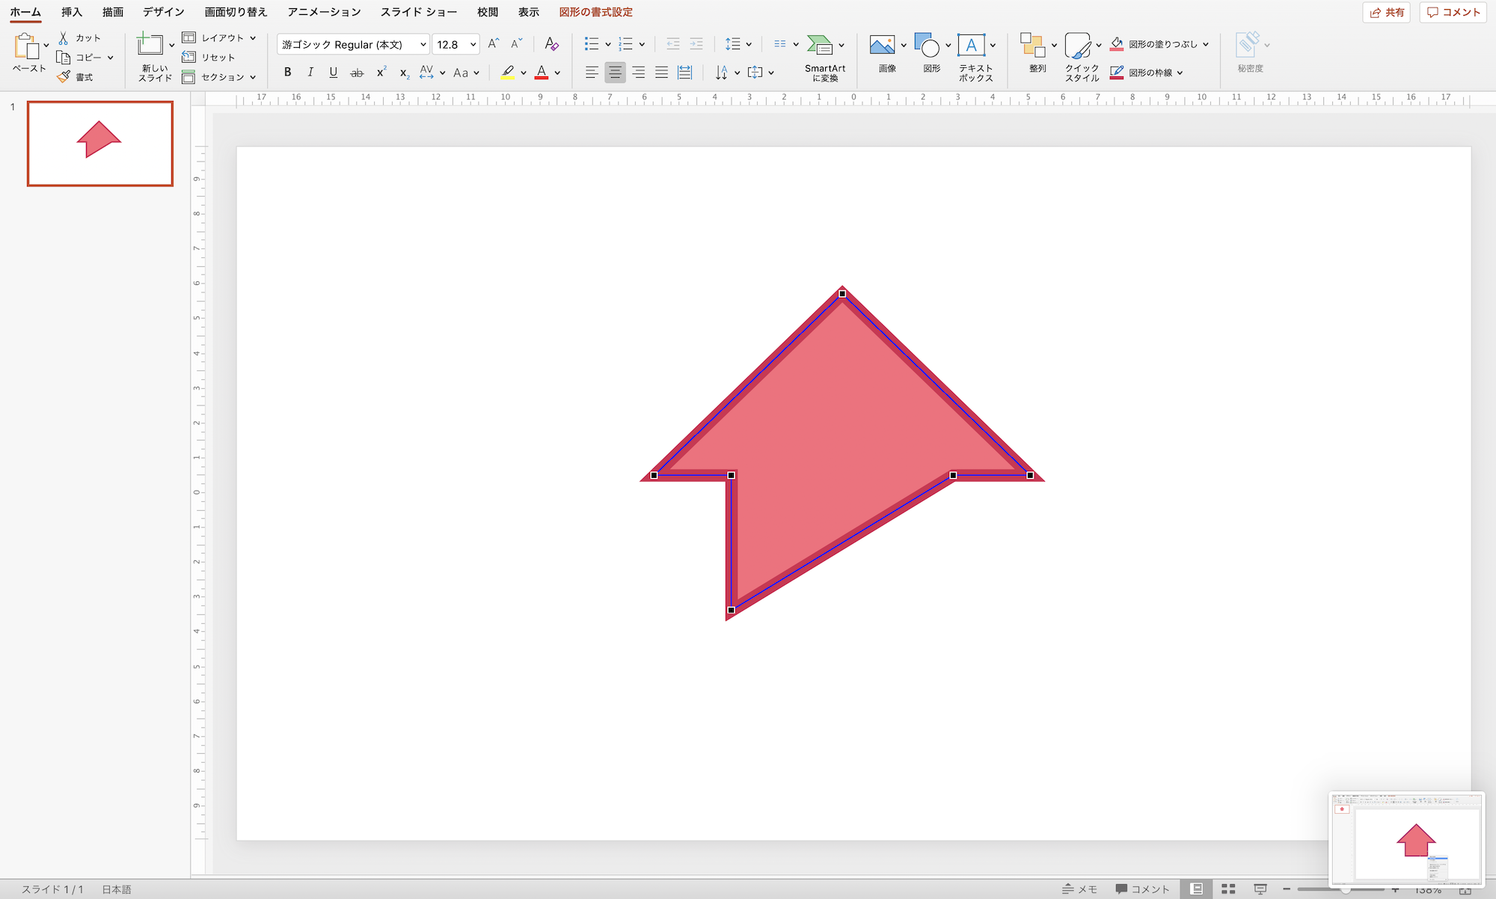Click the decrease font size icon

point(516,44)
